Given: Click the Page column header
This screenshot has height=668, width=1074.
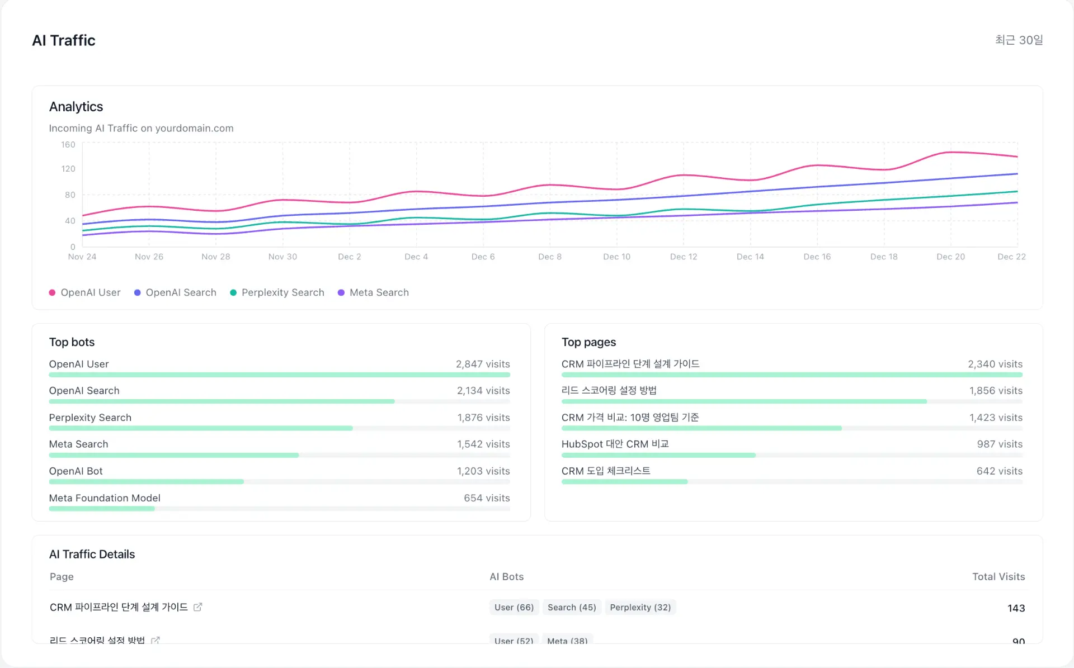Looking at the screenshot, I should pos(62,576).
